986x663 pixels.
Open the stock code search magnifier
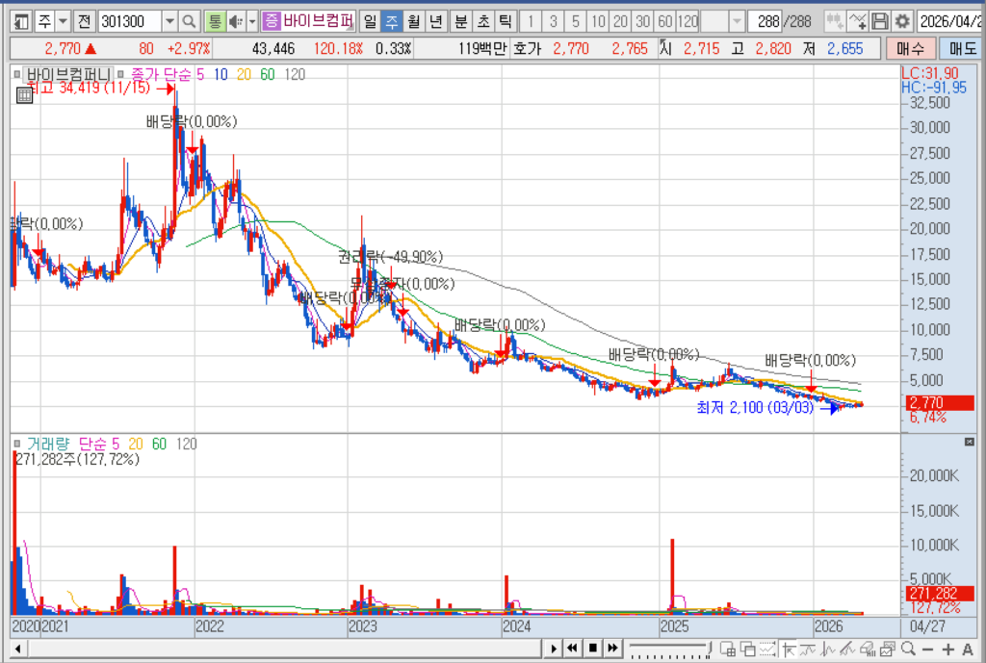tap(189, 21)
